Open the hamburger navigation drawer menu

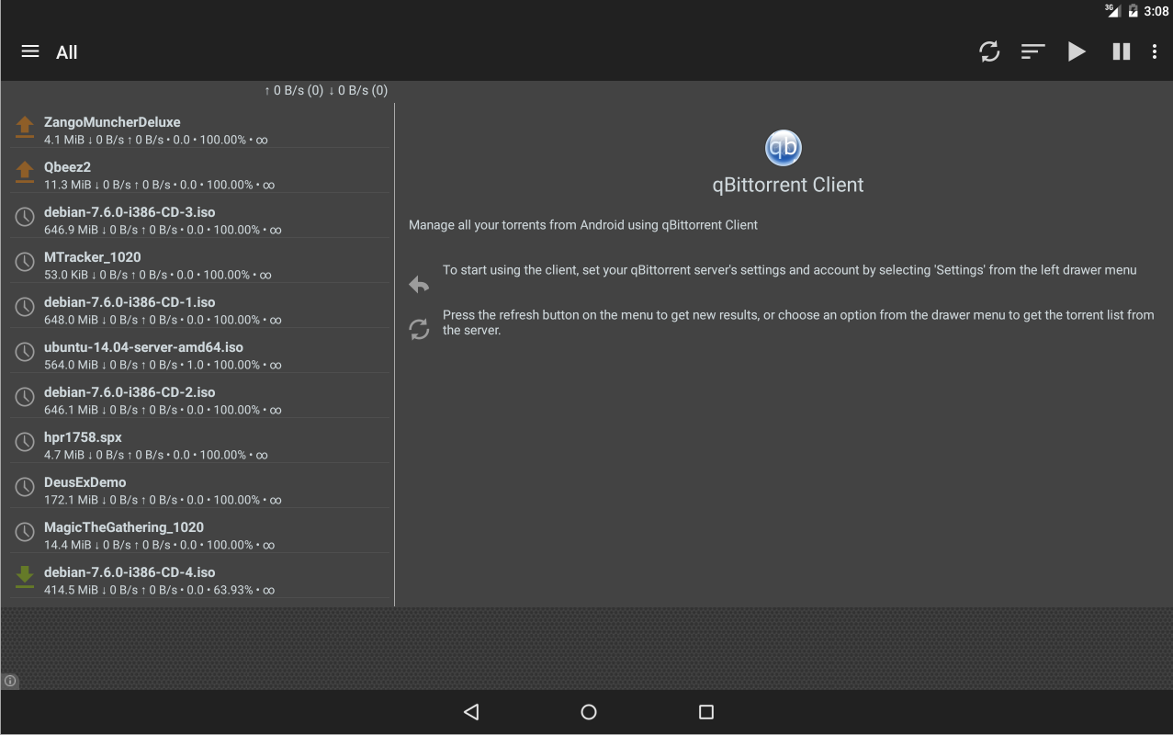pos(30,51)
